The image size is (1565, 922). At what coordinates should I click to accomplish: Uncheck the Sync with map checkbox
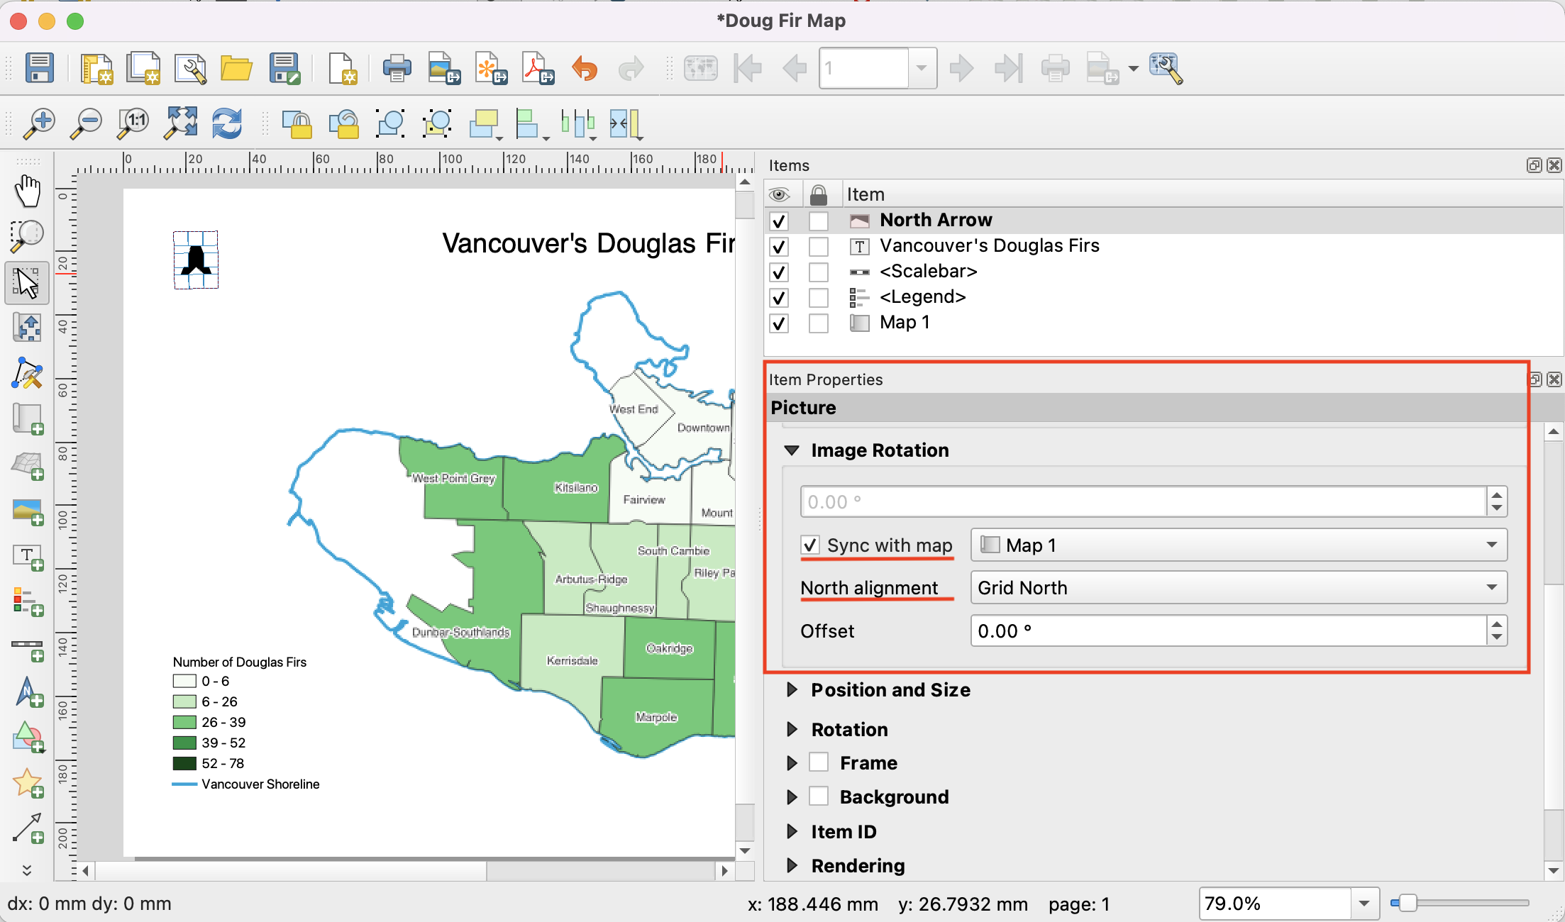810,545
